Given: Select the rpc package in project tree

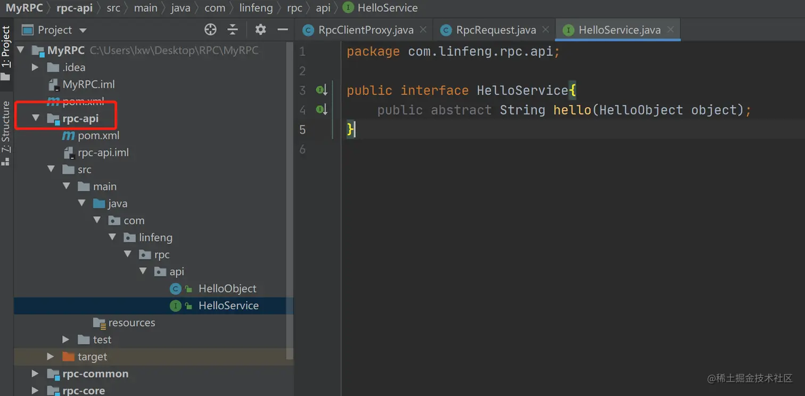Looking at the screenshot, I should [153, 255].
